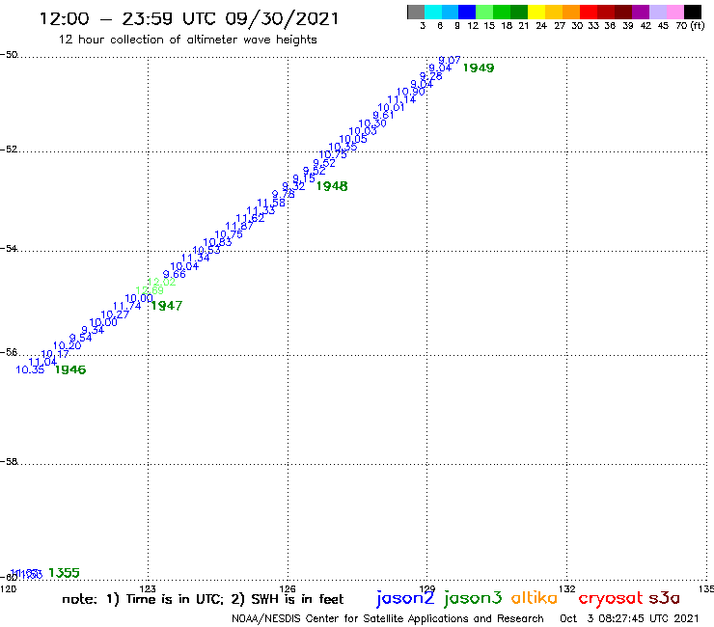714x627 pixels.
Task: Click the 9.66 wave height reading
Action: 175,274
